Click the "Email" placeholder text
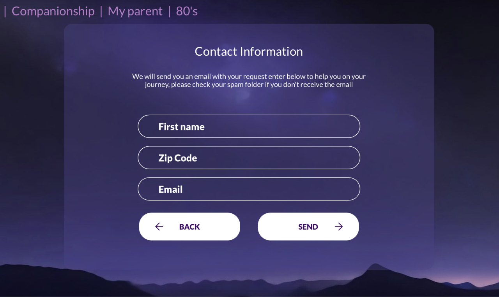The image size is (499, 297). pos(170,189)
